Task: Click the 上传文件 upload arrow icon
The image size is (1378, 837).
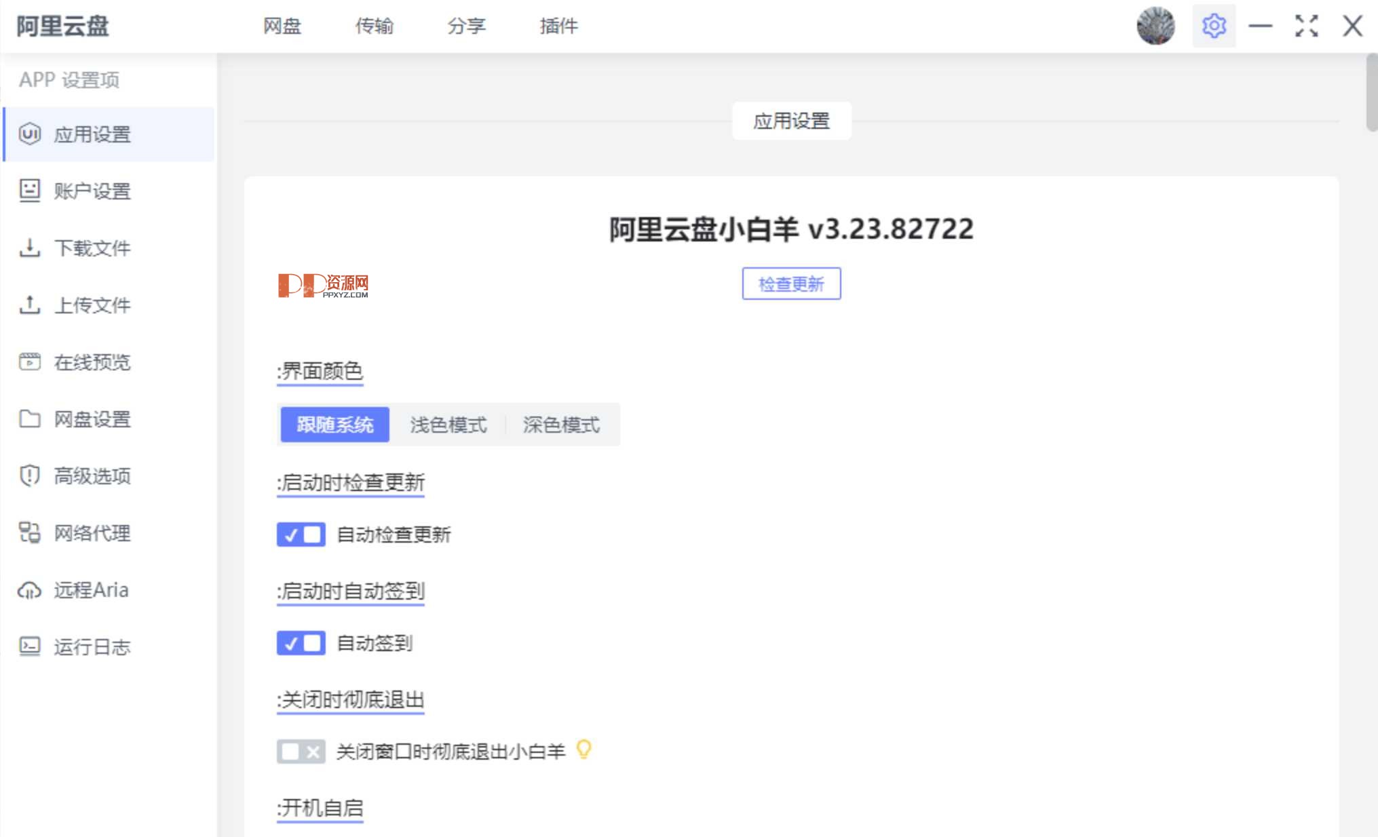Action: [x=30, y=305]
